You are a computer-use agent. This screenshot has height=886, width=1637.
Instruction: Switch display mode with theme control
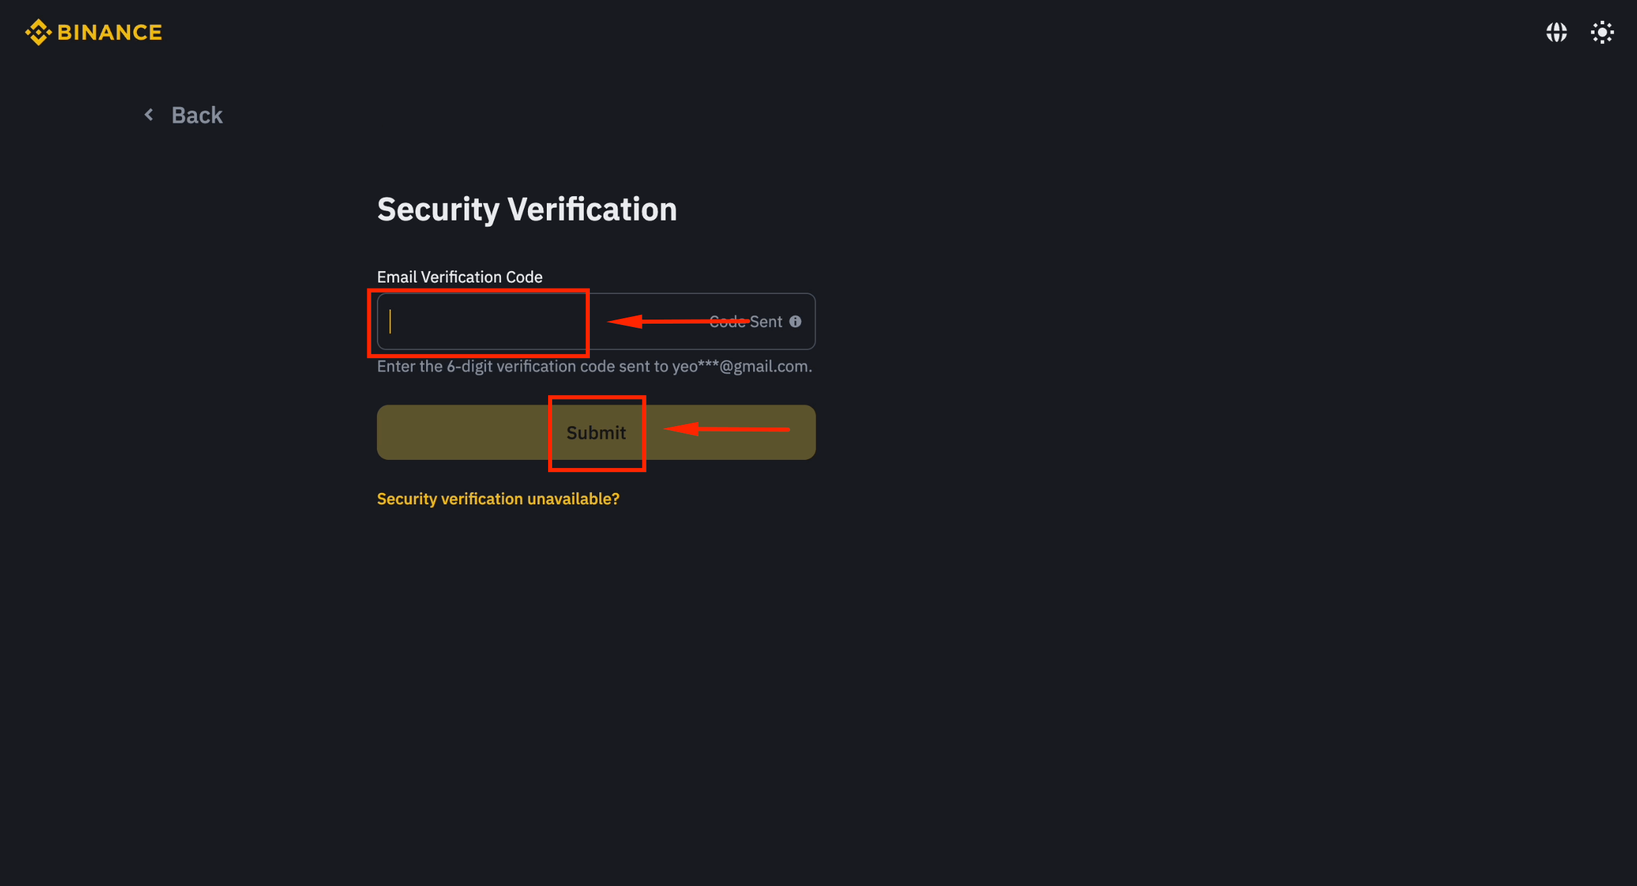(x=1602, y=32)
